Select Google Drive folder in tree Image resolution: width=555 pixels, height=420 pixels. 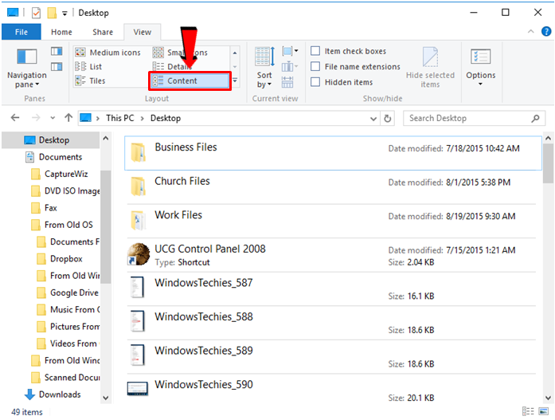click(x=68, y=292)
